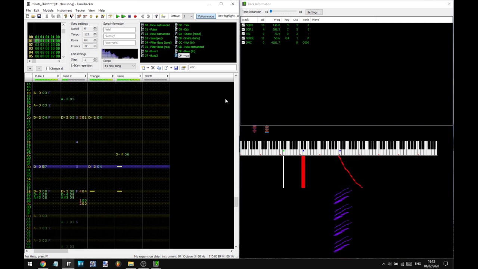Open the Edit menu

pyautogui.click(x=37, y=10)
